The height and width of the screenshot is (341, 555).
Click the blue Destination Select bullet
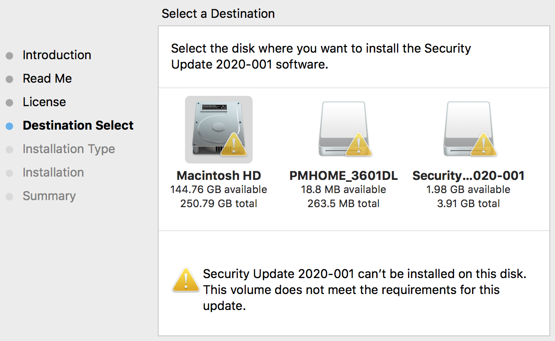(9, 126)
